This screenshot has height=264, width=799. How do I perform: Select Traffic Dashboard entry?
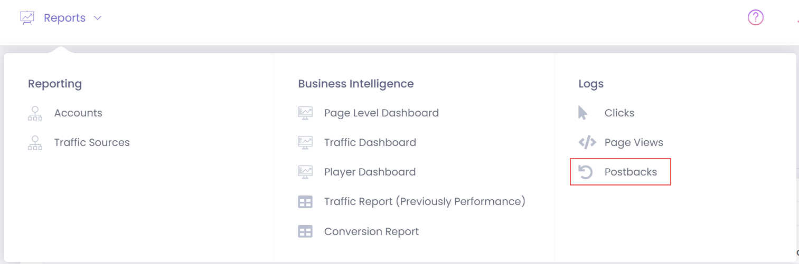(370, 142)
